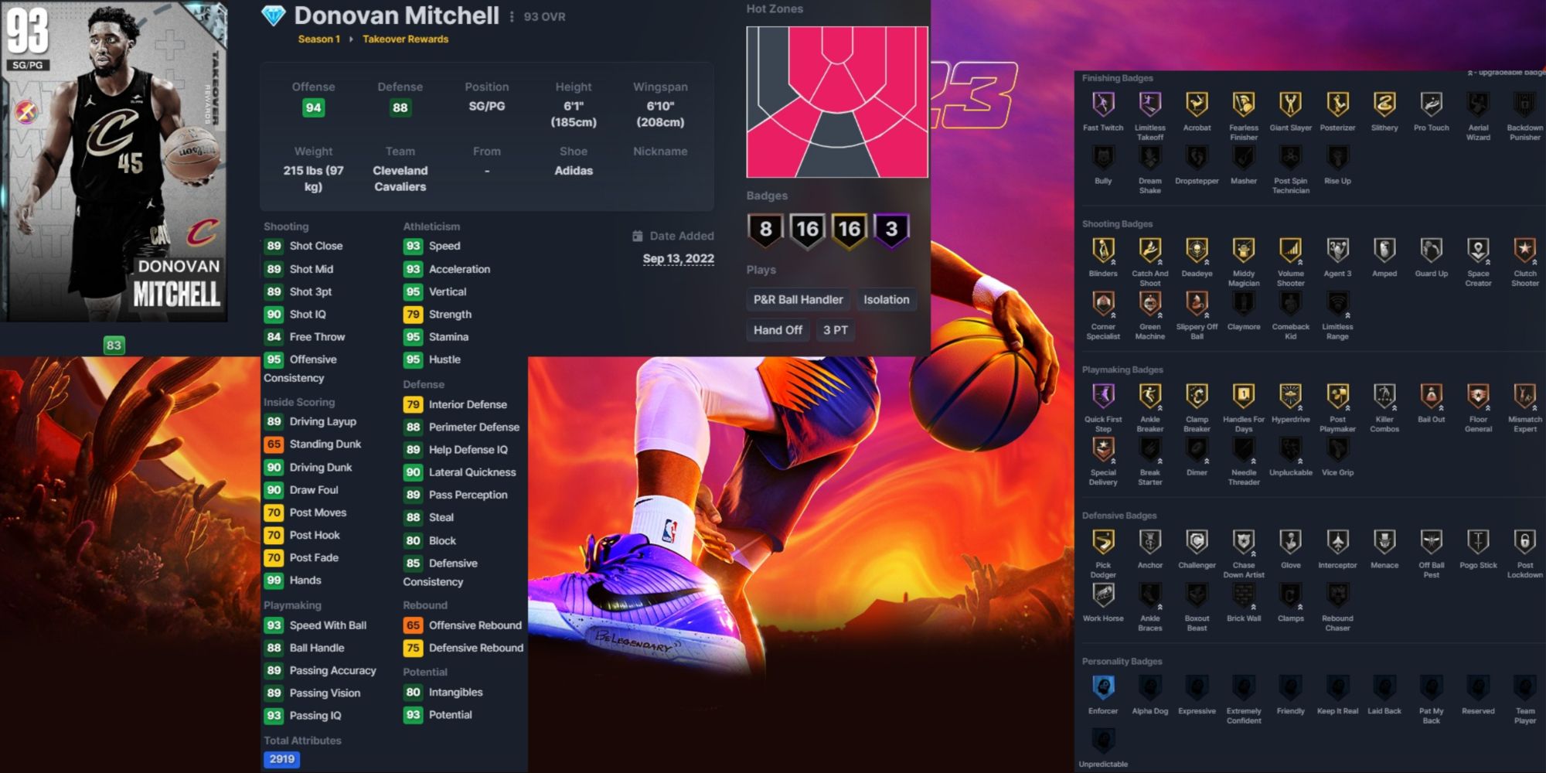The image size is (1546, 773).
Task: Click the Slithery badge icon
Action: [1384, 104]
